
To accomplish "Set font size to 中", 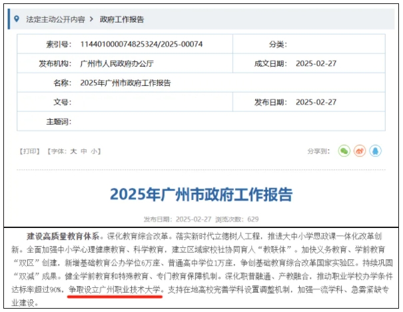I will point(84,151).
